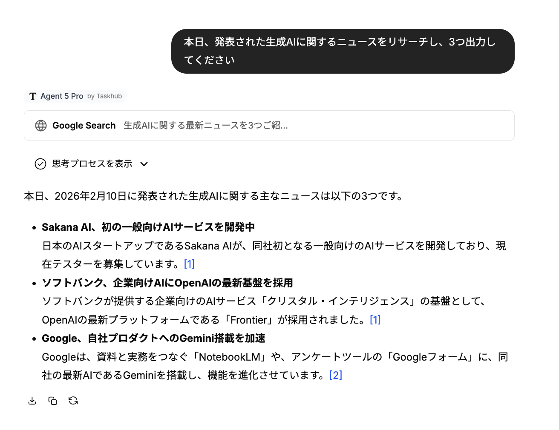Click the "Google Search" label
Image resolution: width=559 pixels, height=430 pixels.
tap(84, 126)
